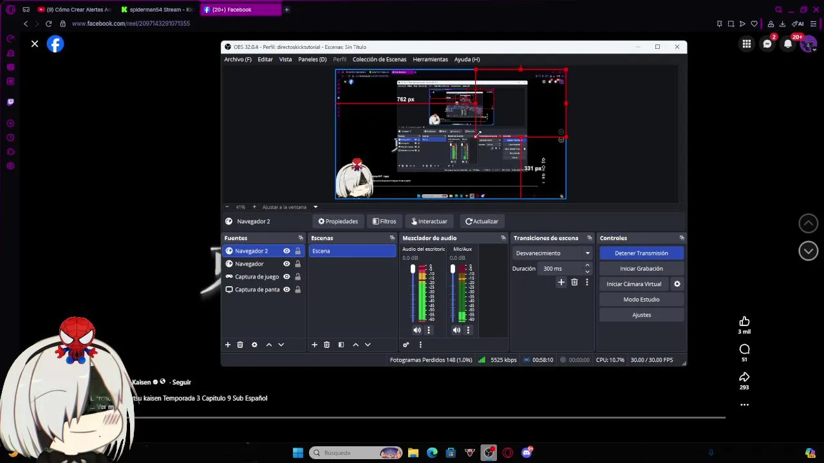Hide the Captura de juego source

tap(286, 277)
